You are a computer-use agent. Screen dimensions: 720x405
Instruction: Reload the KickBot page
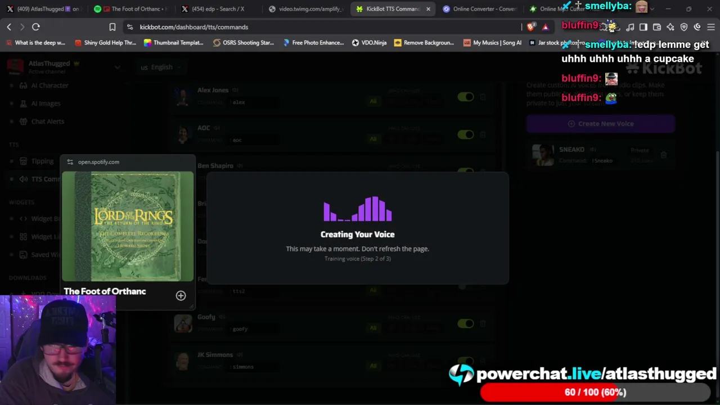[x=35, y=27]
